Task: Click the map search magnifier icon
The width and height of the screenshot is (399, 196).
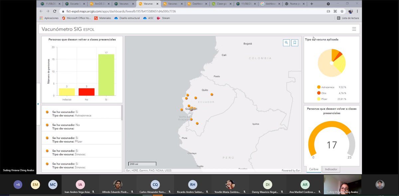Action: point(286,43)
